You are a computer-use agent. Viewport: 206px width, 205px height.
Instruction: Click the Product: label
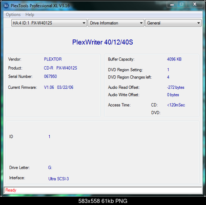tap(15, 68)
